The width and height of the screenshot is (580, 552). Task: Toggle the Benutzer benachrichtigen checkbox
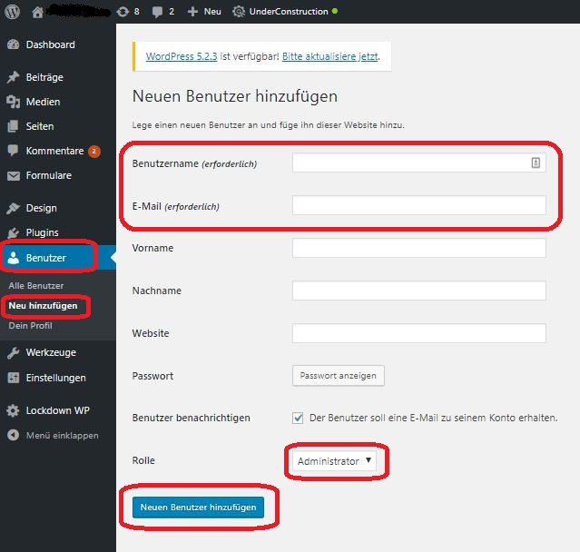298,418
